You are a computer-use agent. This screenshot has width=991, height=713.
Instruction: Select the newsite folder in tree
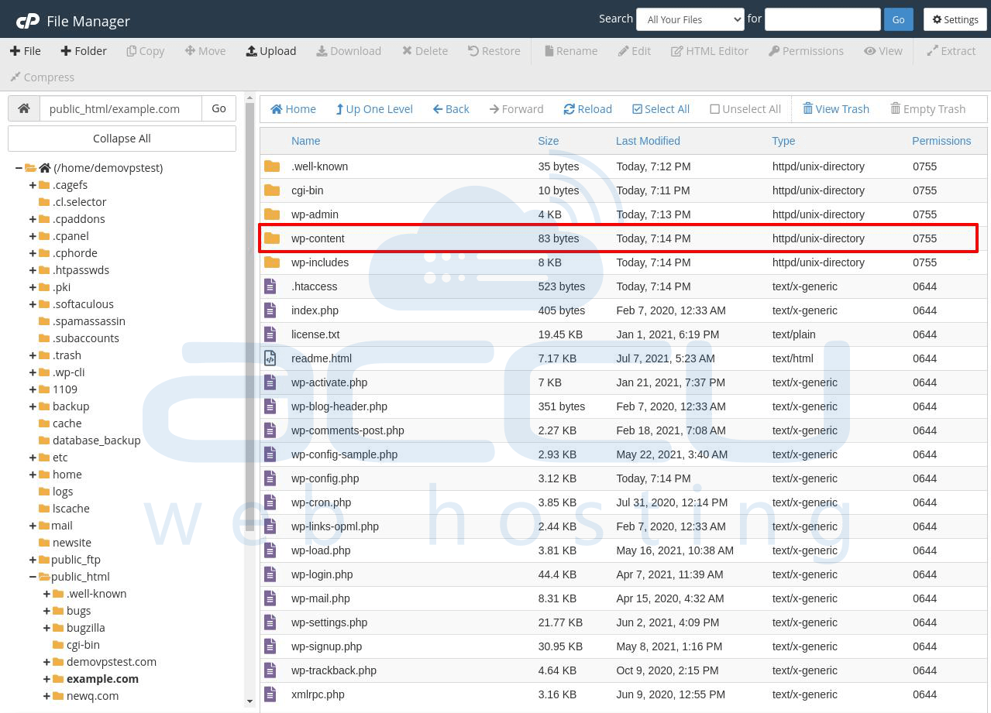coord(72,543)
